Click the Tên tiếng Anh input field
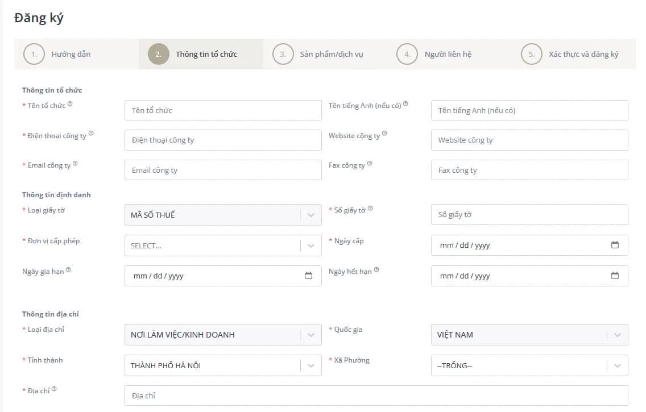Screen dimensions: 646x412 pyautogui.click(x=529, y=110)
